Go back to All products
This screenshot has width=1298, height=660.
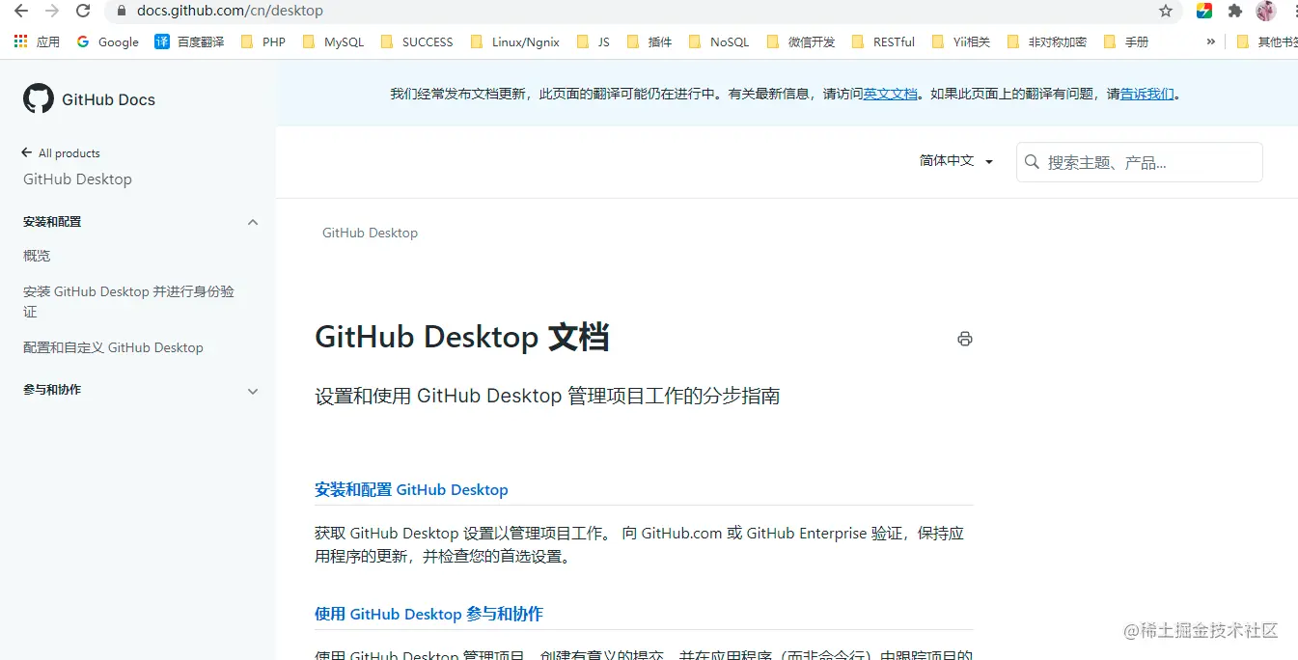click(x=61, y=152)
